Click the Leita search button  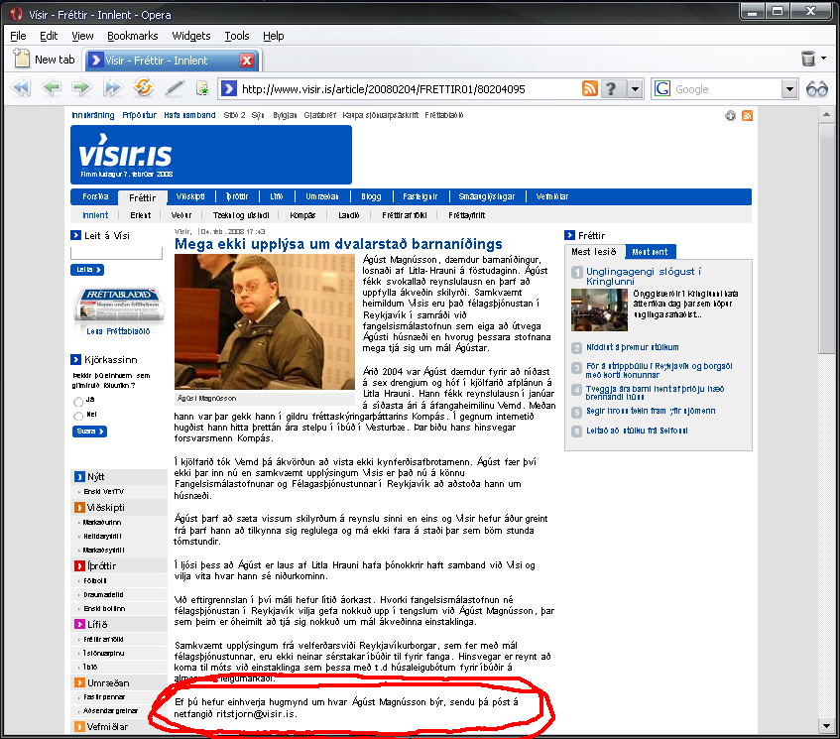(x=87, y=270)
